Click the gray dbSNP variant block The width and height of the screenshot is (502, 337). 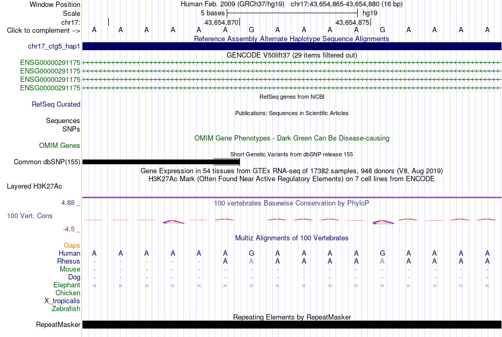point(226,162)
